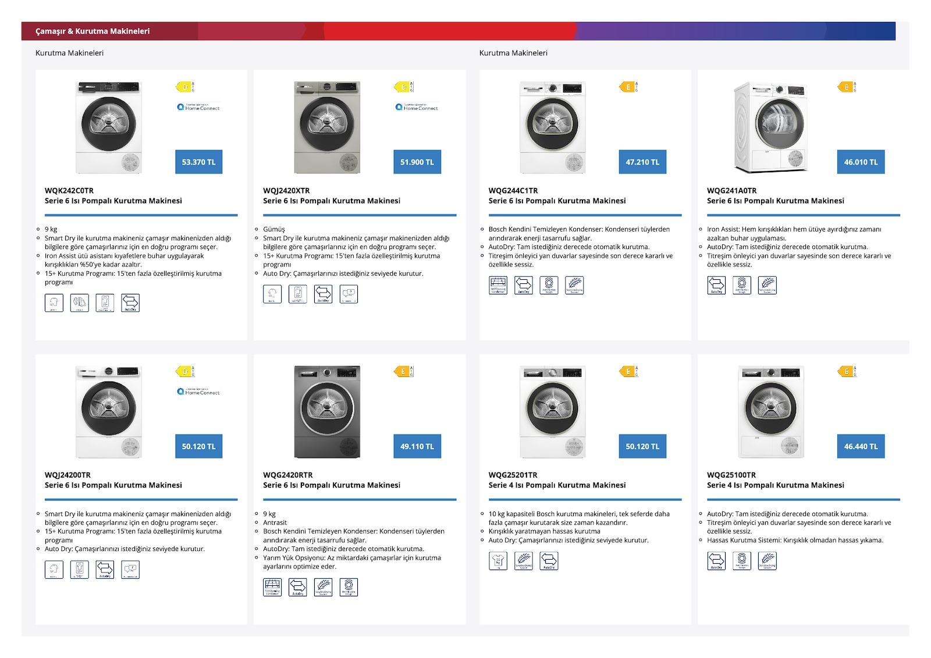The height and width of the screenshot is (658, 931).
Task: Click the AutoDry icon under WQG25201TR
Action: click(549, 561)
